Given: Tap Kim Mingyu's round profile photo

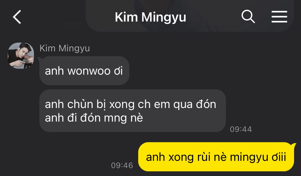Looking at the screenshot, I should click(x=21, y=55).
